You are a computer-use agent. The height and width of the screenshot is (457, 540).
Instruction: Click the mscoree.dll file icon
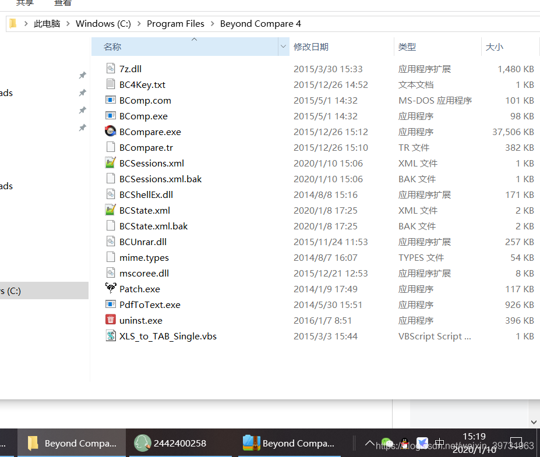pos(111,272)
